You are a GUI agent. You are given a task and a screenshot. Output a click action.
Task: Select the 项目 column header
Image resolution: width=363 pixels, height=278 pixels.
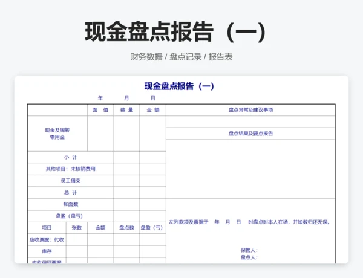point(47,228)
